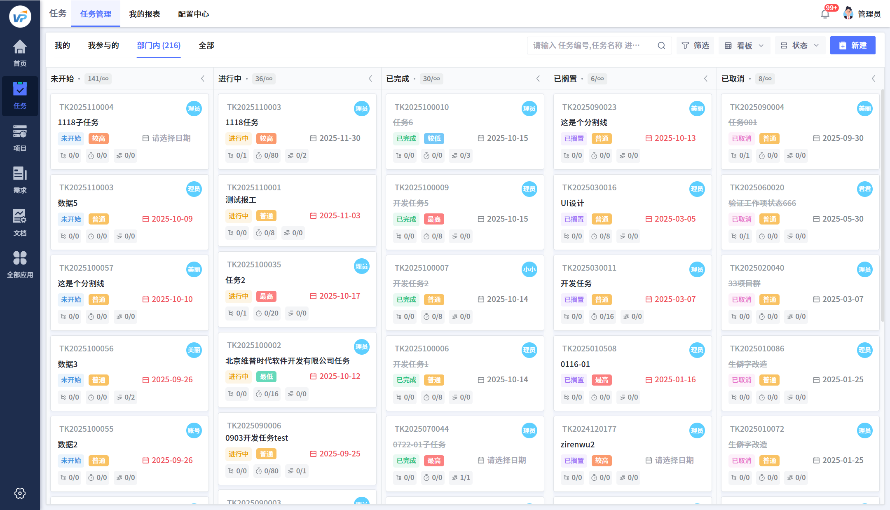Open the Documents (文档) sidebar icon
Viewport: 890px width, 510px height.
click(x=20, y=222)
